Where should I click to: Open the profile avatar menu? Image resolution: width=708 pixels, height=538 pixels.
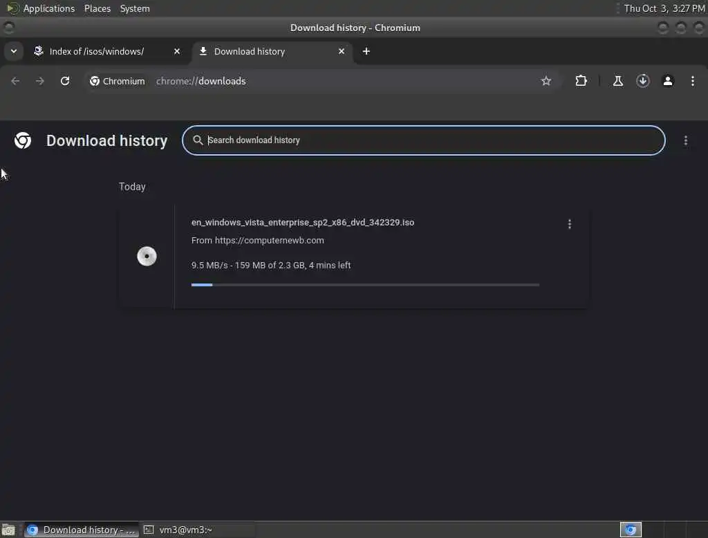click(668, 81)
